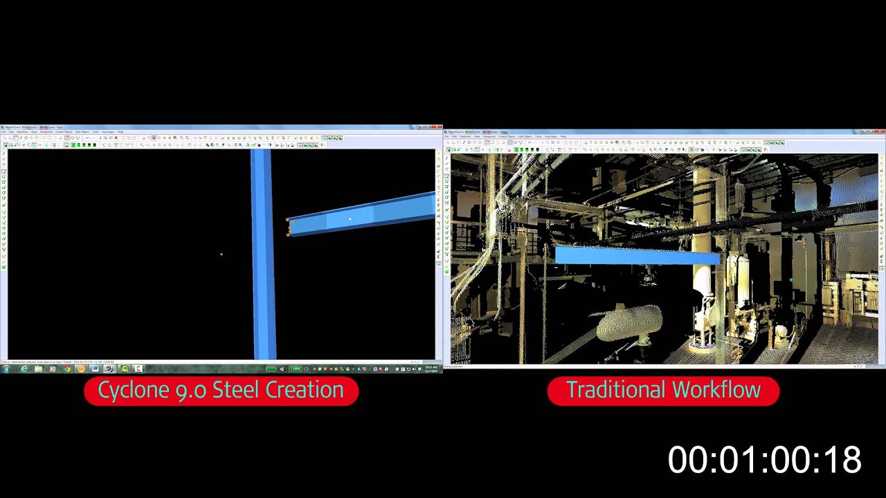Select the blue beam in the point cloud view
Image resolution: width=886 pixels, height=498 pixels.
click(x=638, y=256)
